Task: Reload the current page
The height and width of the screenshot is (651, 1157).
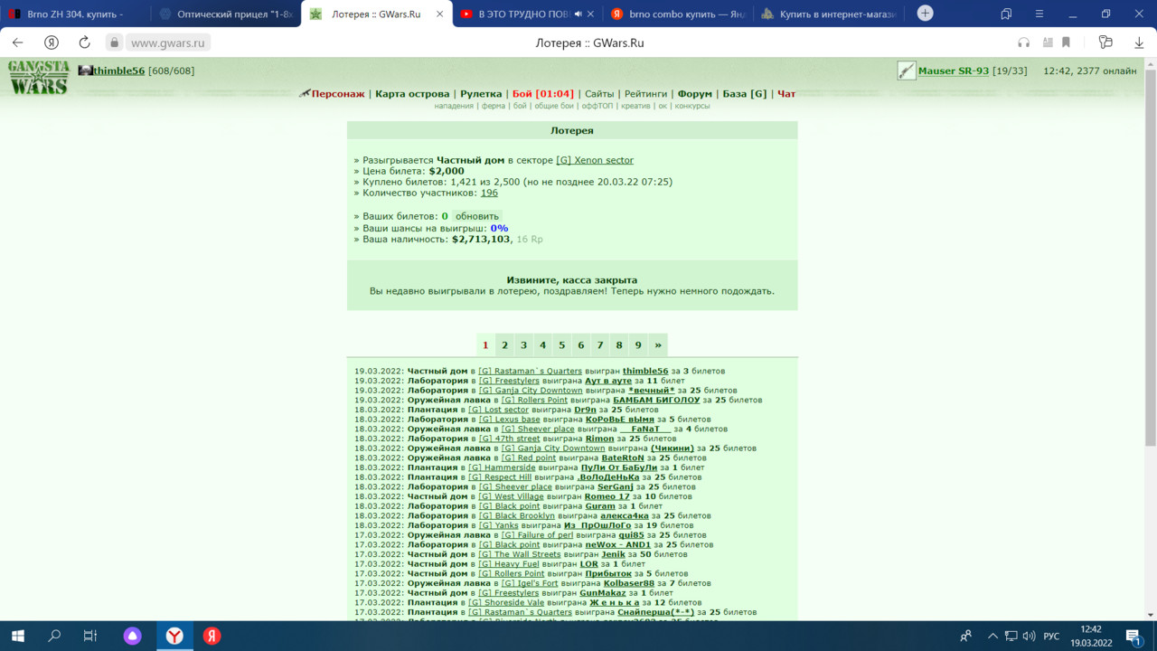Action: [x=84, y=42]
